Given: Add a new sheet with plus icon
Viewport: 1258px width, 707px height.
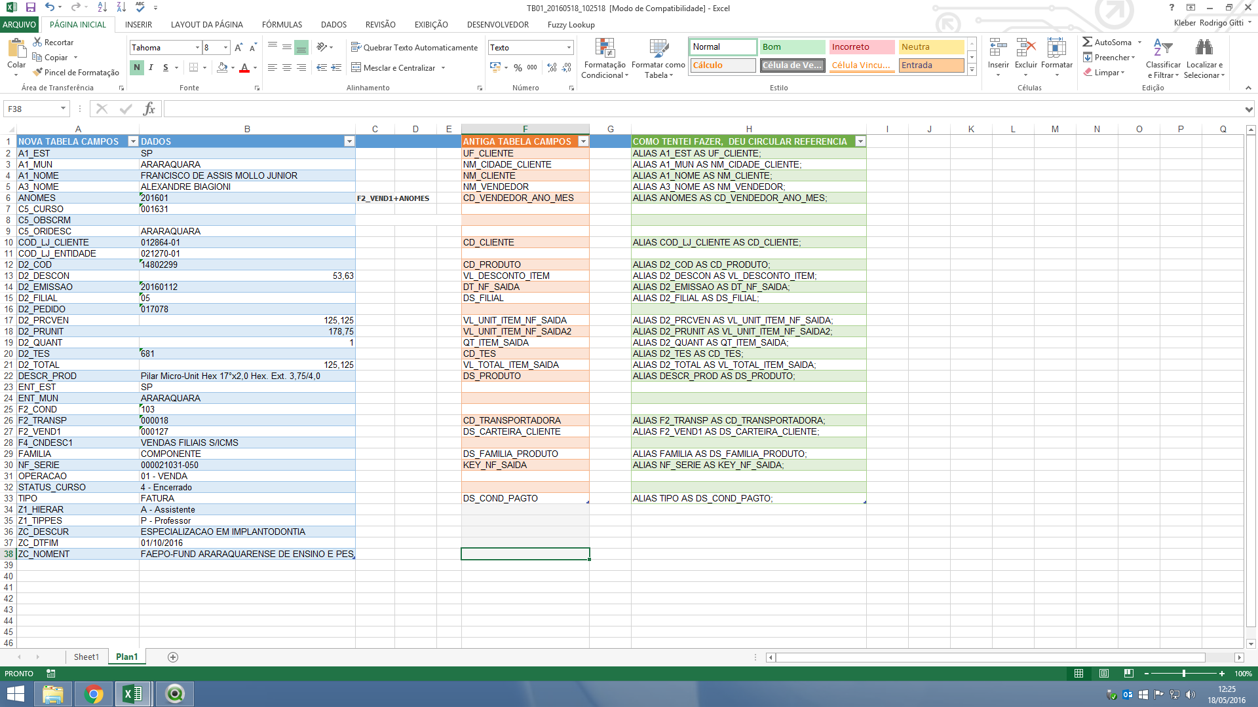Looking at the screenshot, I should point(173,657).
